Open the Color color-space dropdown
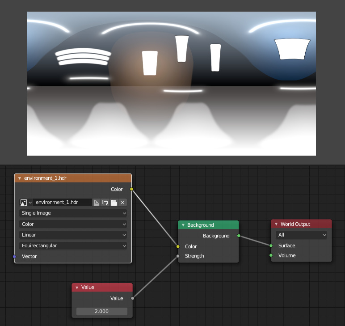This screenshot has height=326, width=345. (73, 224)
